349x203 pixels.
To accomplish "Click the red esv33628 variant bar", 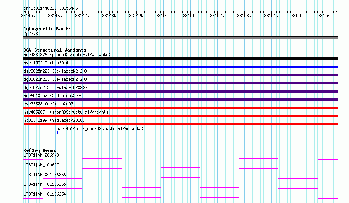I will 180,108.
